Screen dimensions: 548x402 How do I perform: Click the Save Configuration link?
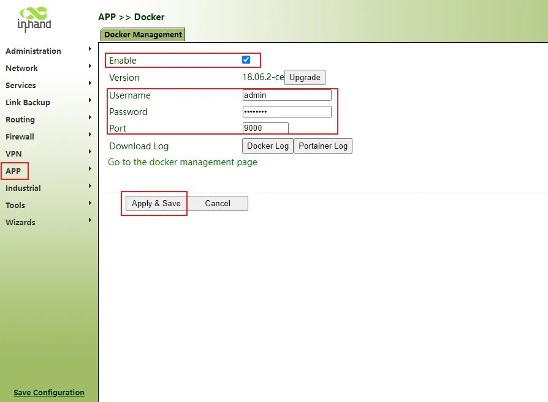tap(49, 393)
